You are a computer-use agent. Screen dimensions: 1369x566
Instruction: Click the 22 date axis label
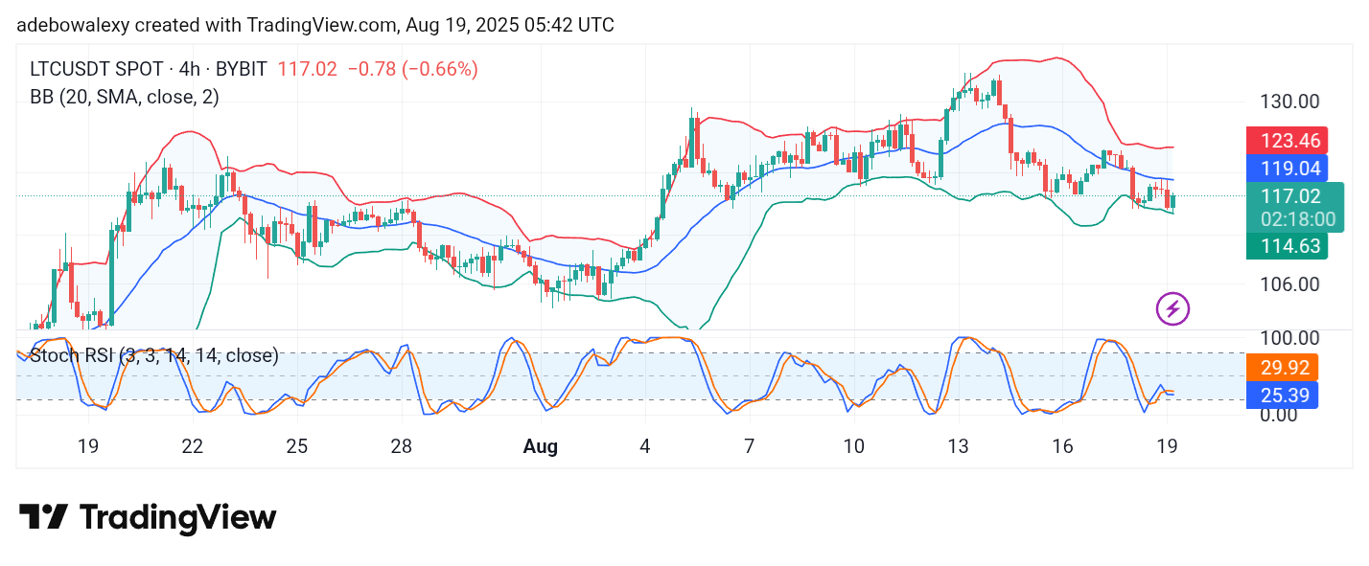[193, 446]
